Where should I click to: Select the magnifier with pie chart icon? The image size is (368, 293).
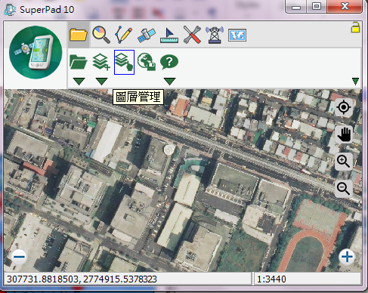coord(101,35)
